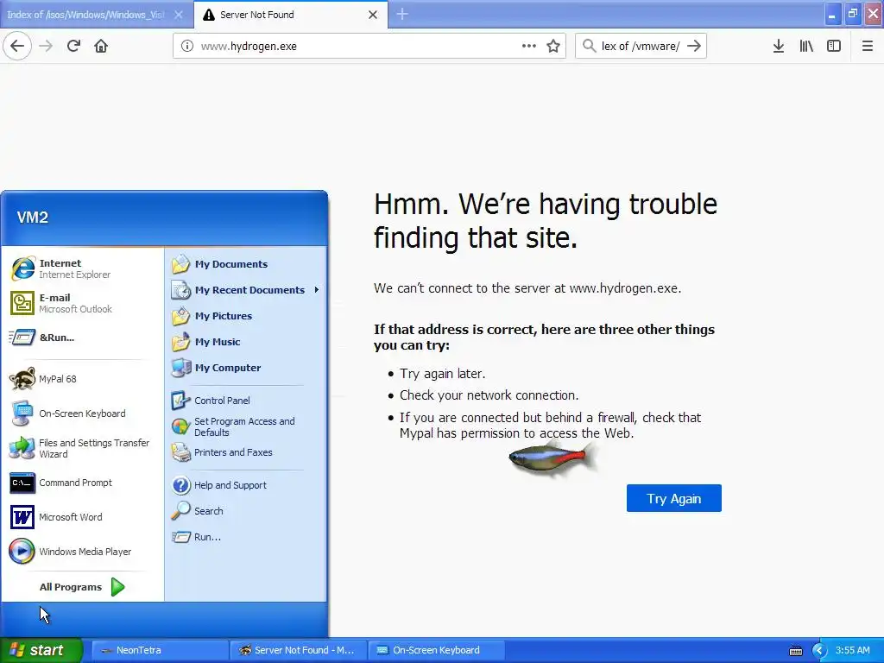Click the keyboard icon in system tray
Image resolution: width=884 pixels, height=663 pixels.
795,651
